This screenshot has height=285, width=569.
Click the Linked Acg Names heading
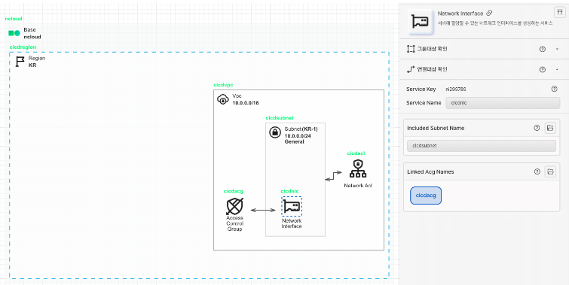(x=430, y=171)
